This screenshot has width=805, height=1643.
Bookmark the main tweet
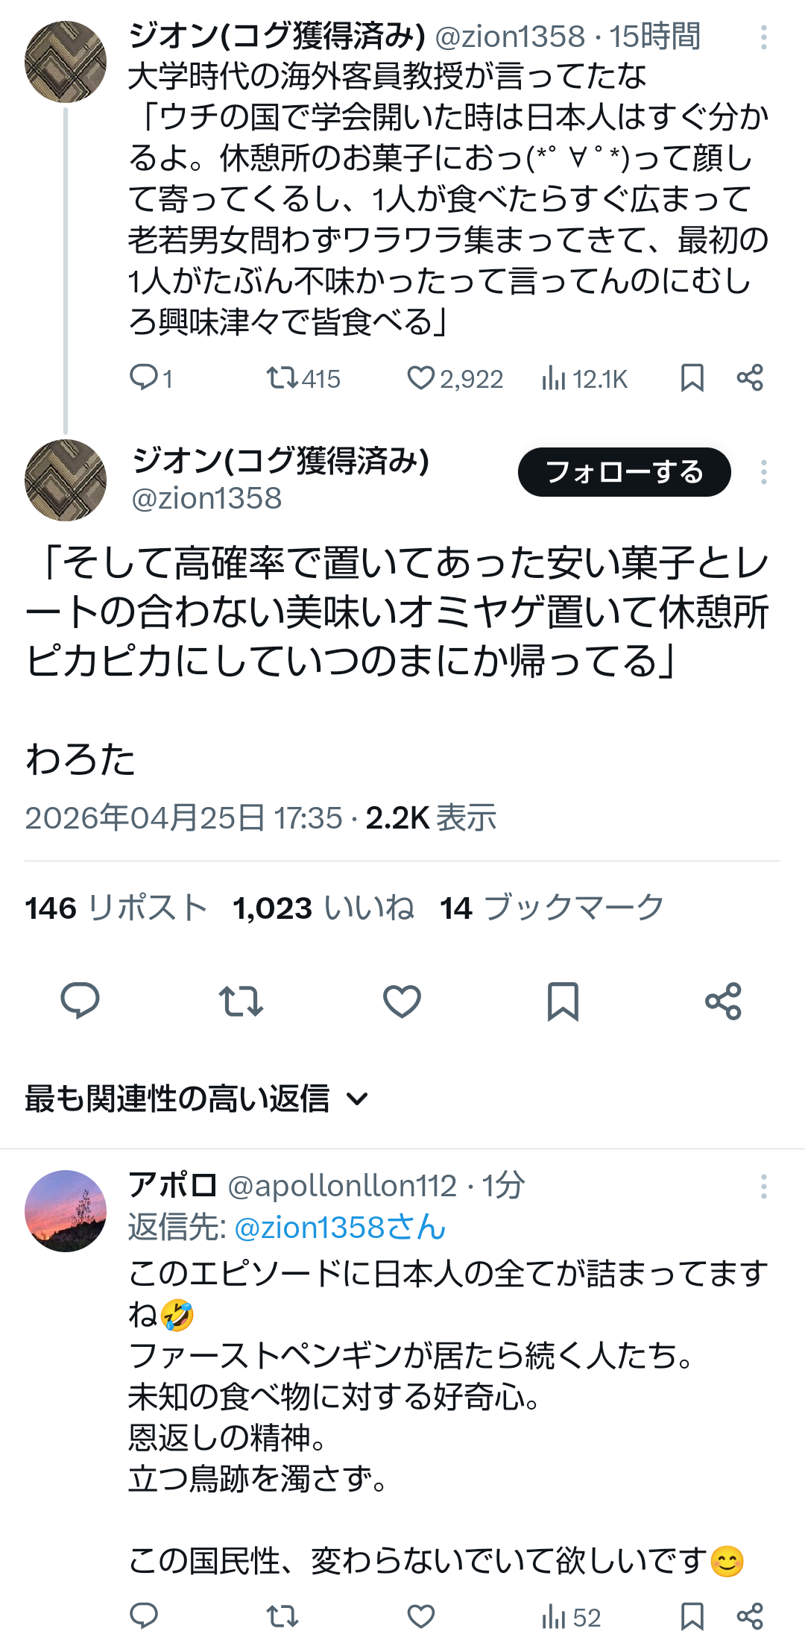[563, 1001]
